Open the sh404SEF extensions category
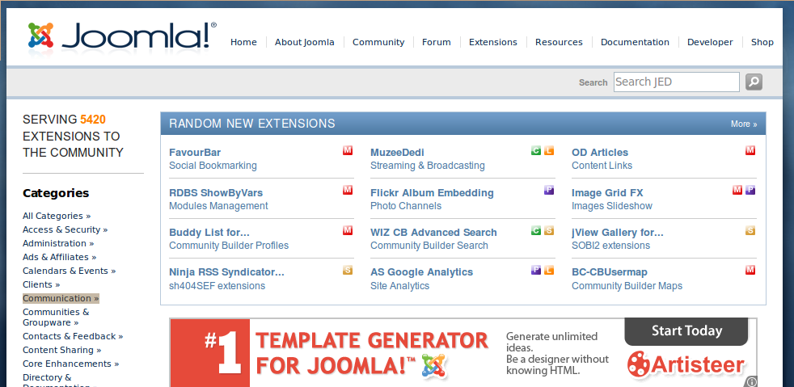 pyautogui.click(x=217, y=286)
